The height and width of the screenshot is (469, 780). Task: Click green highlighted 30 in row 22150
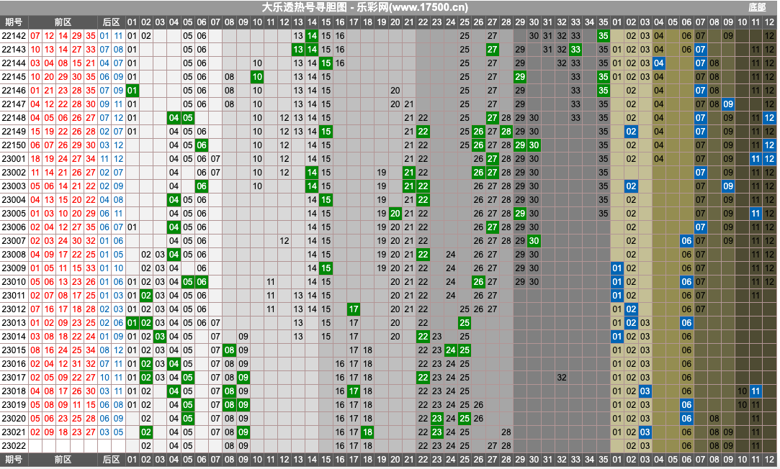pyautogui.click(x=534, y=145)
